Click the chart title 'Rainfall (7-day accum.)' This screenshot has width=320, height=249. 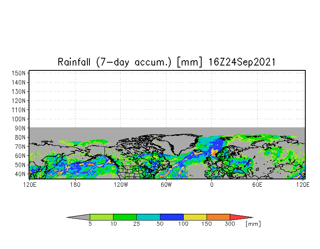(x=114, y=62)
